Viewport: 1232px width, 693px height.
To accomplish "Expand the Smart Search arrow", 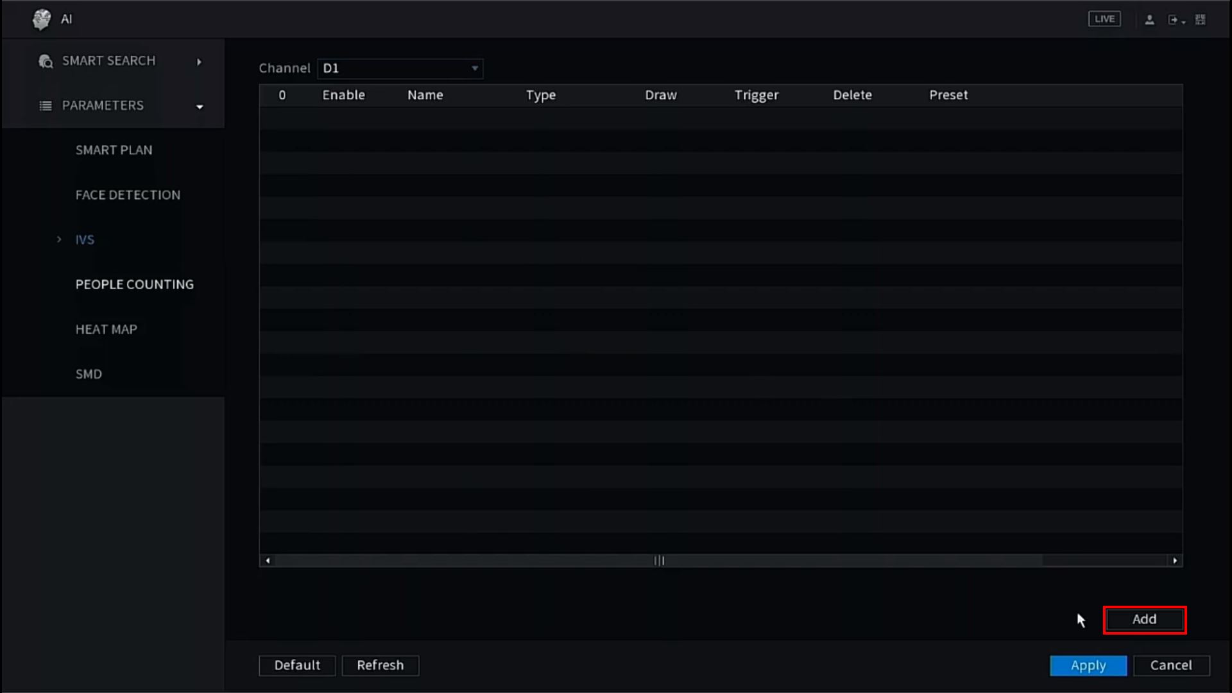I will point(199,62).
